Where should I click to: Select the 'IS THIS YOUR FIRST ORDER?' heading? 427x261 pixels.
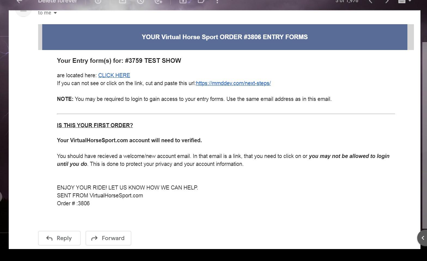95,125
